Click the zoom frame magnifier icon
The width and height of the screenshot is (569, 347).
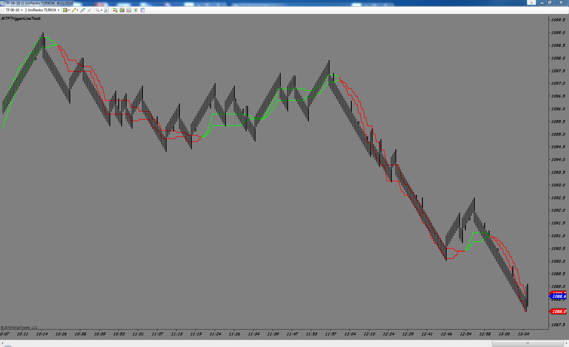point(107,10)
